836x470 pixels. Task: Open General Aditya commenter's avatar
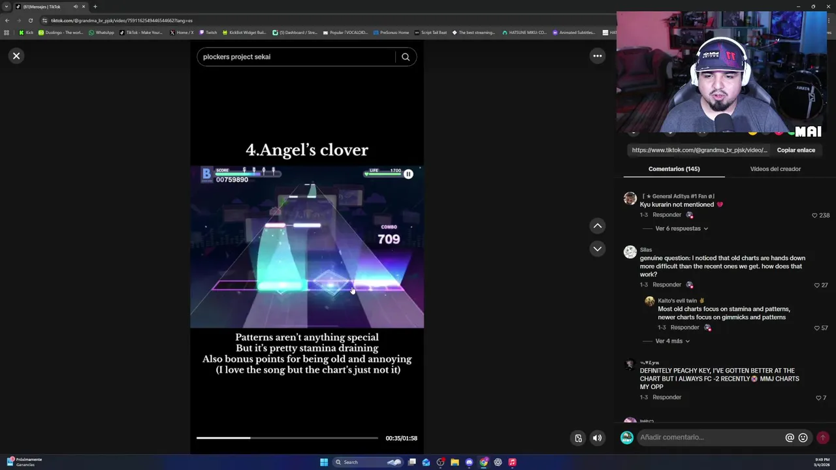coord(630,198)
